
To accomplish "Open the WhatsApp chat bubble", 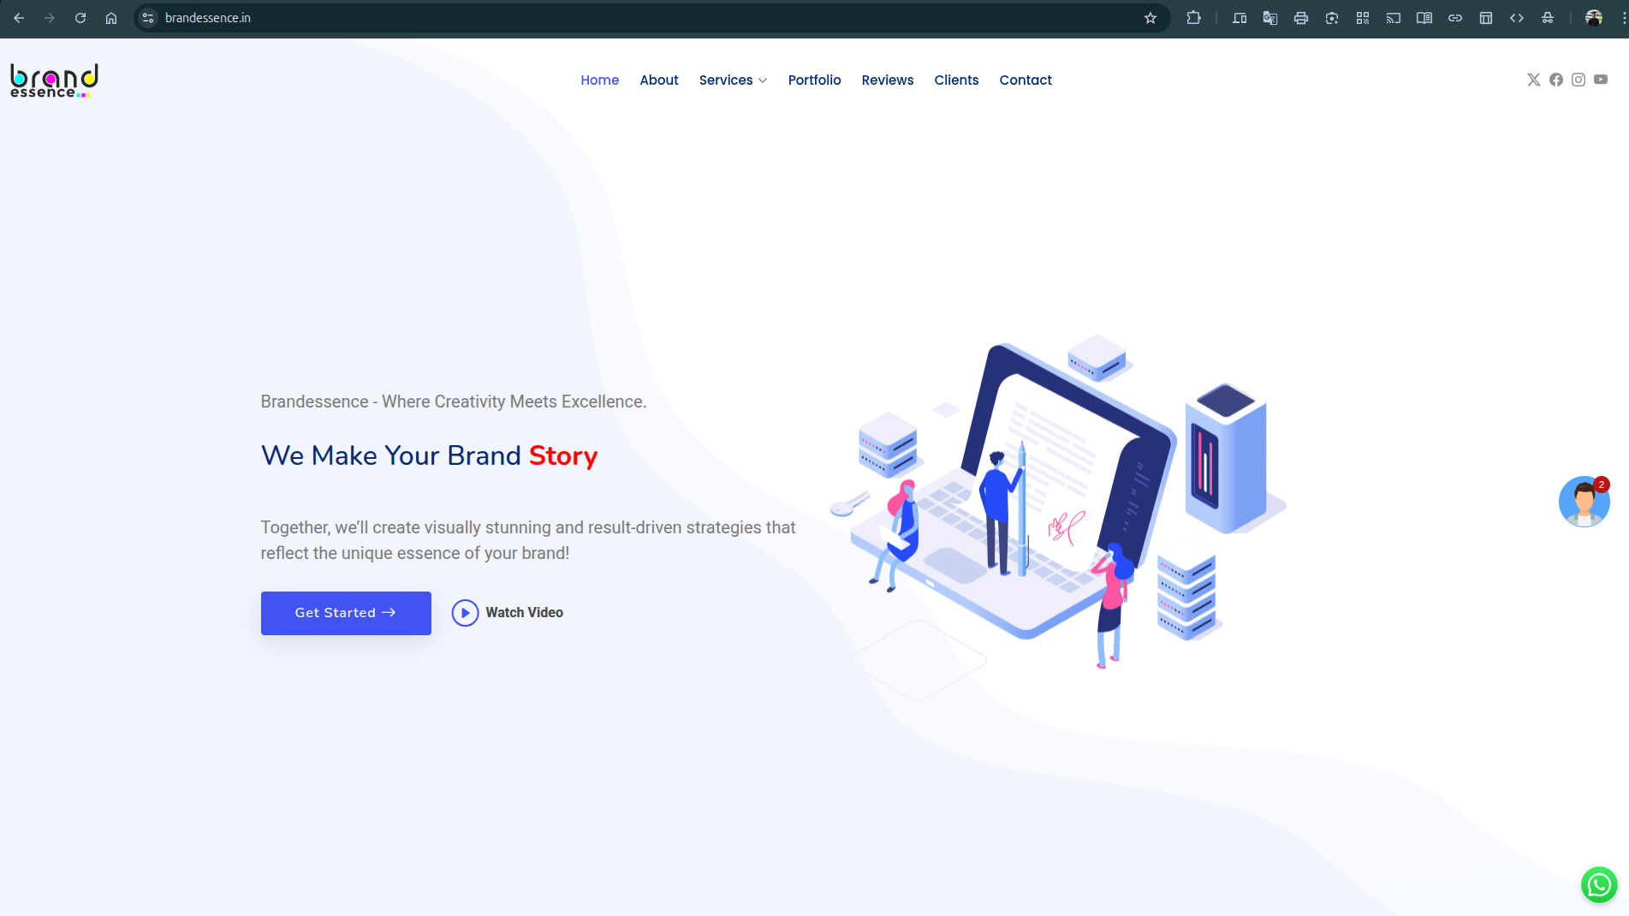I will tap(1598, 884).
